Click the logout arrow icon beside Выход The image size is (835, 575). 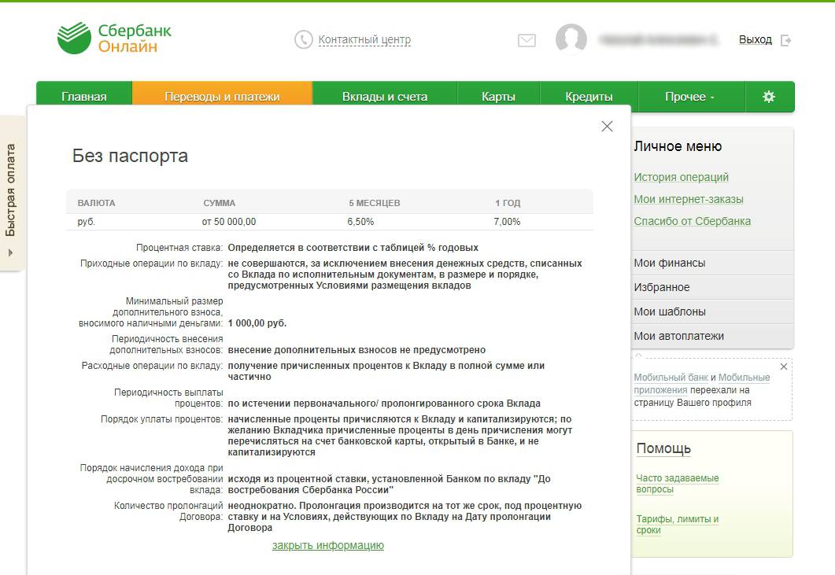(785, 40)
